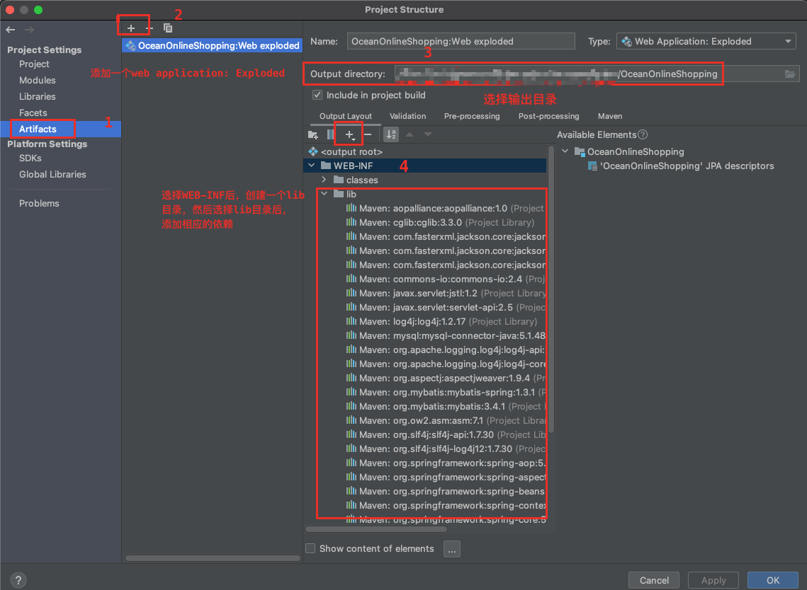Toggle Include in project build checkbox

[317, 95]
